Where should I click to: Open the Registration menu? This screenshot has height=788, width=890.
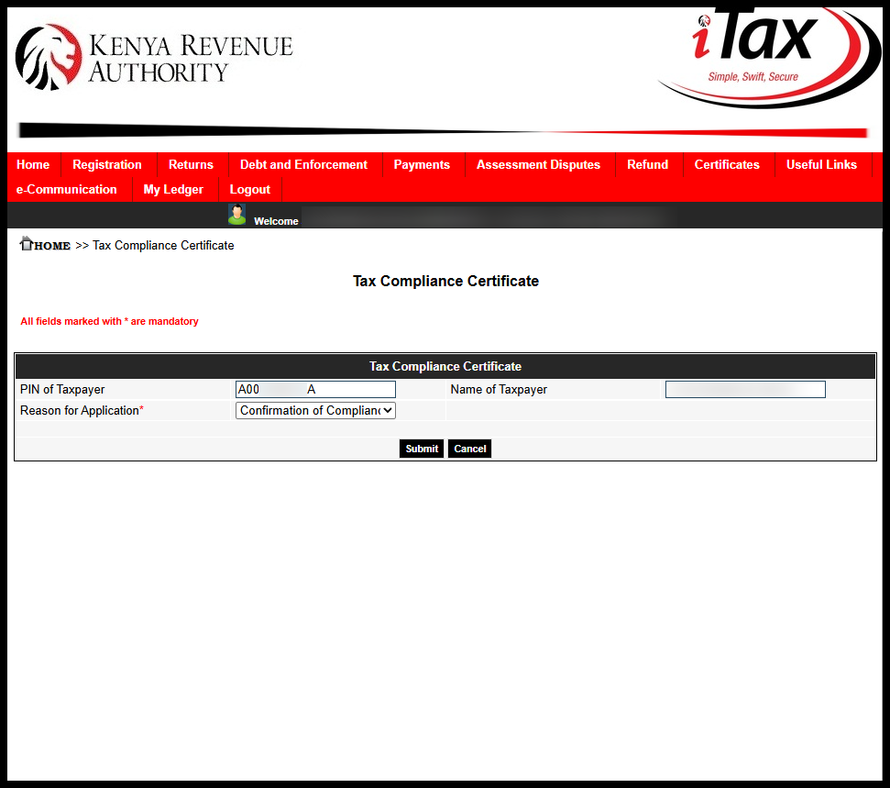point(107,165)
